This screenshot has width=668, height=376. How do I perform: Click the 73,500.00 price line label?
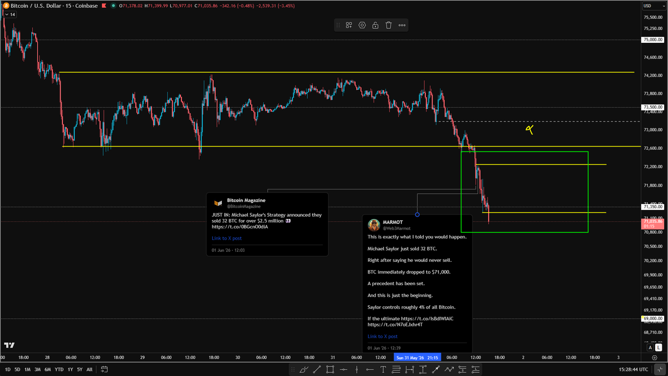(652, 107)
